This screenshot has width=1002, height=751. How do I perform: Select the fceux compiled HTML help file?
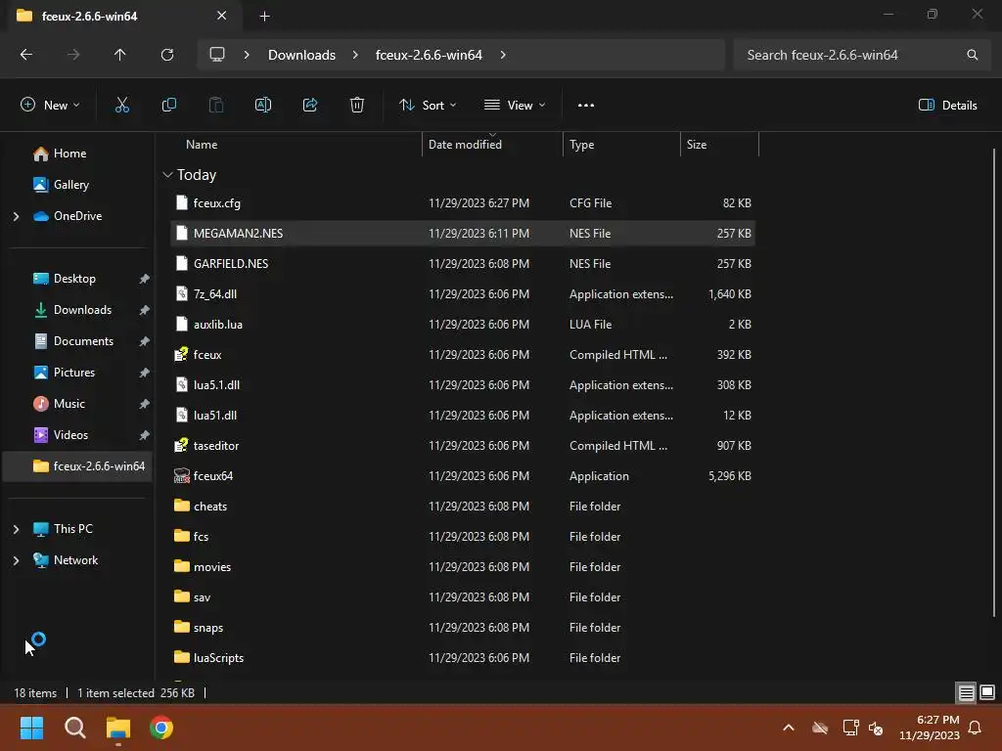point(207,354)
